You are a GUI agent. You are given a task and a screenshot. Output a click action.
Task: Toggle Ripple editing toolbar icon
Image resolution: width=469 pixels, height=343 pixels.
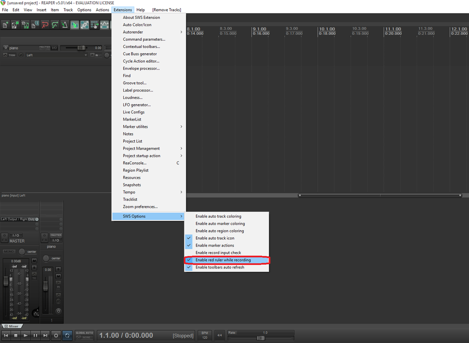click(95, 25)
